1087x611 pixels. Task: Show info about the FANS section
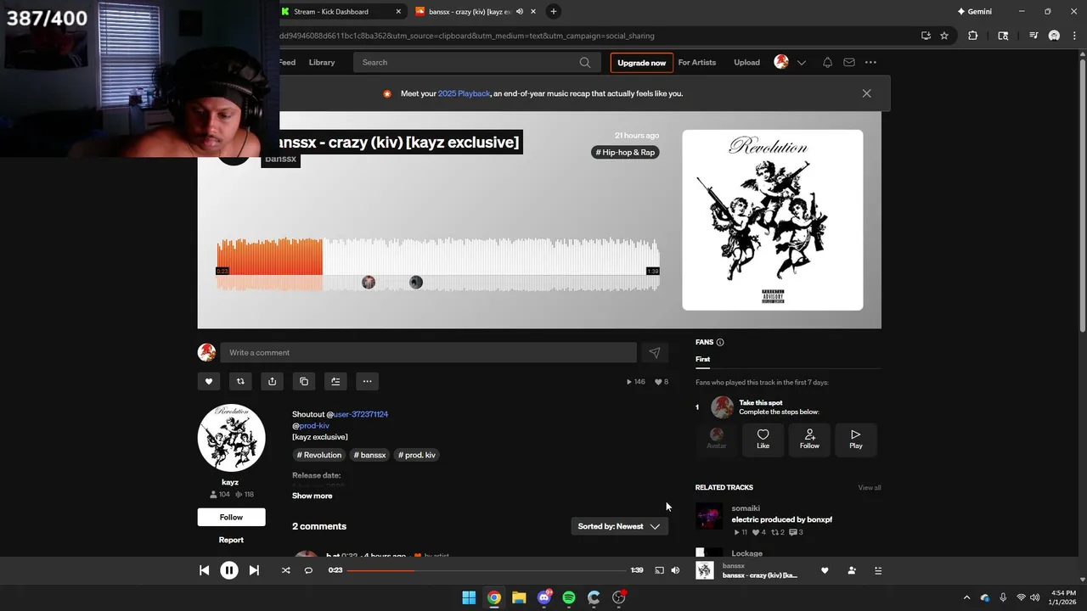coord(720,342)
